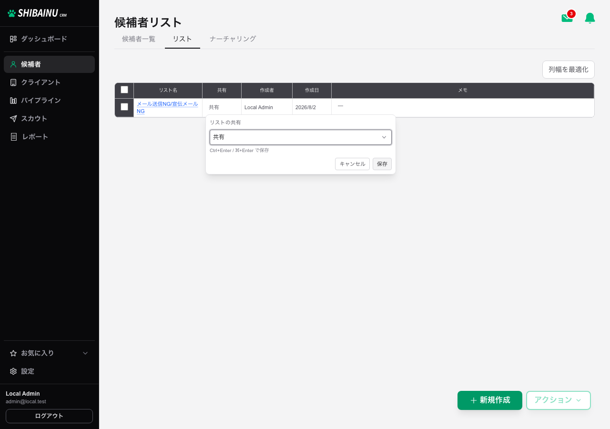Image resolution: width=610 pixels, height=429 pixels.
Task: Click the 候補者リスト page heading
Action: click(148, 22)
